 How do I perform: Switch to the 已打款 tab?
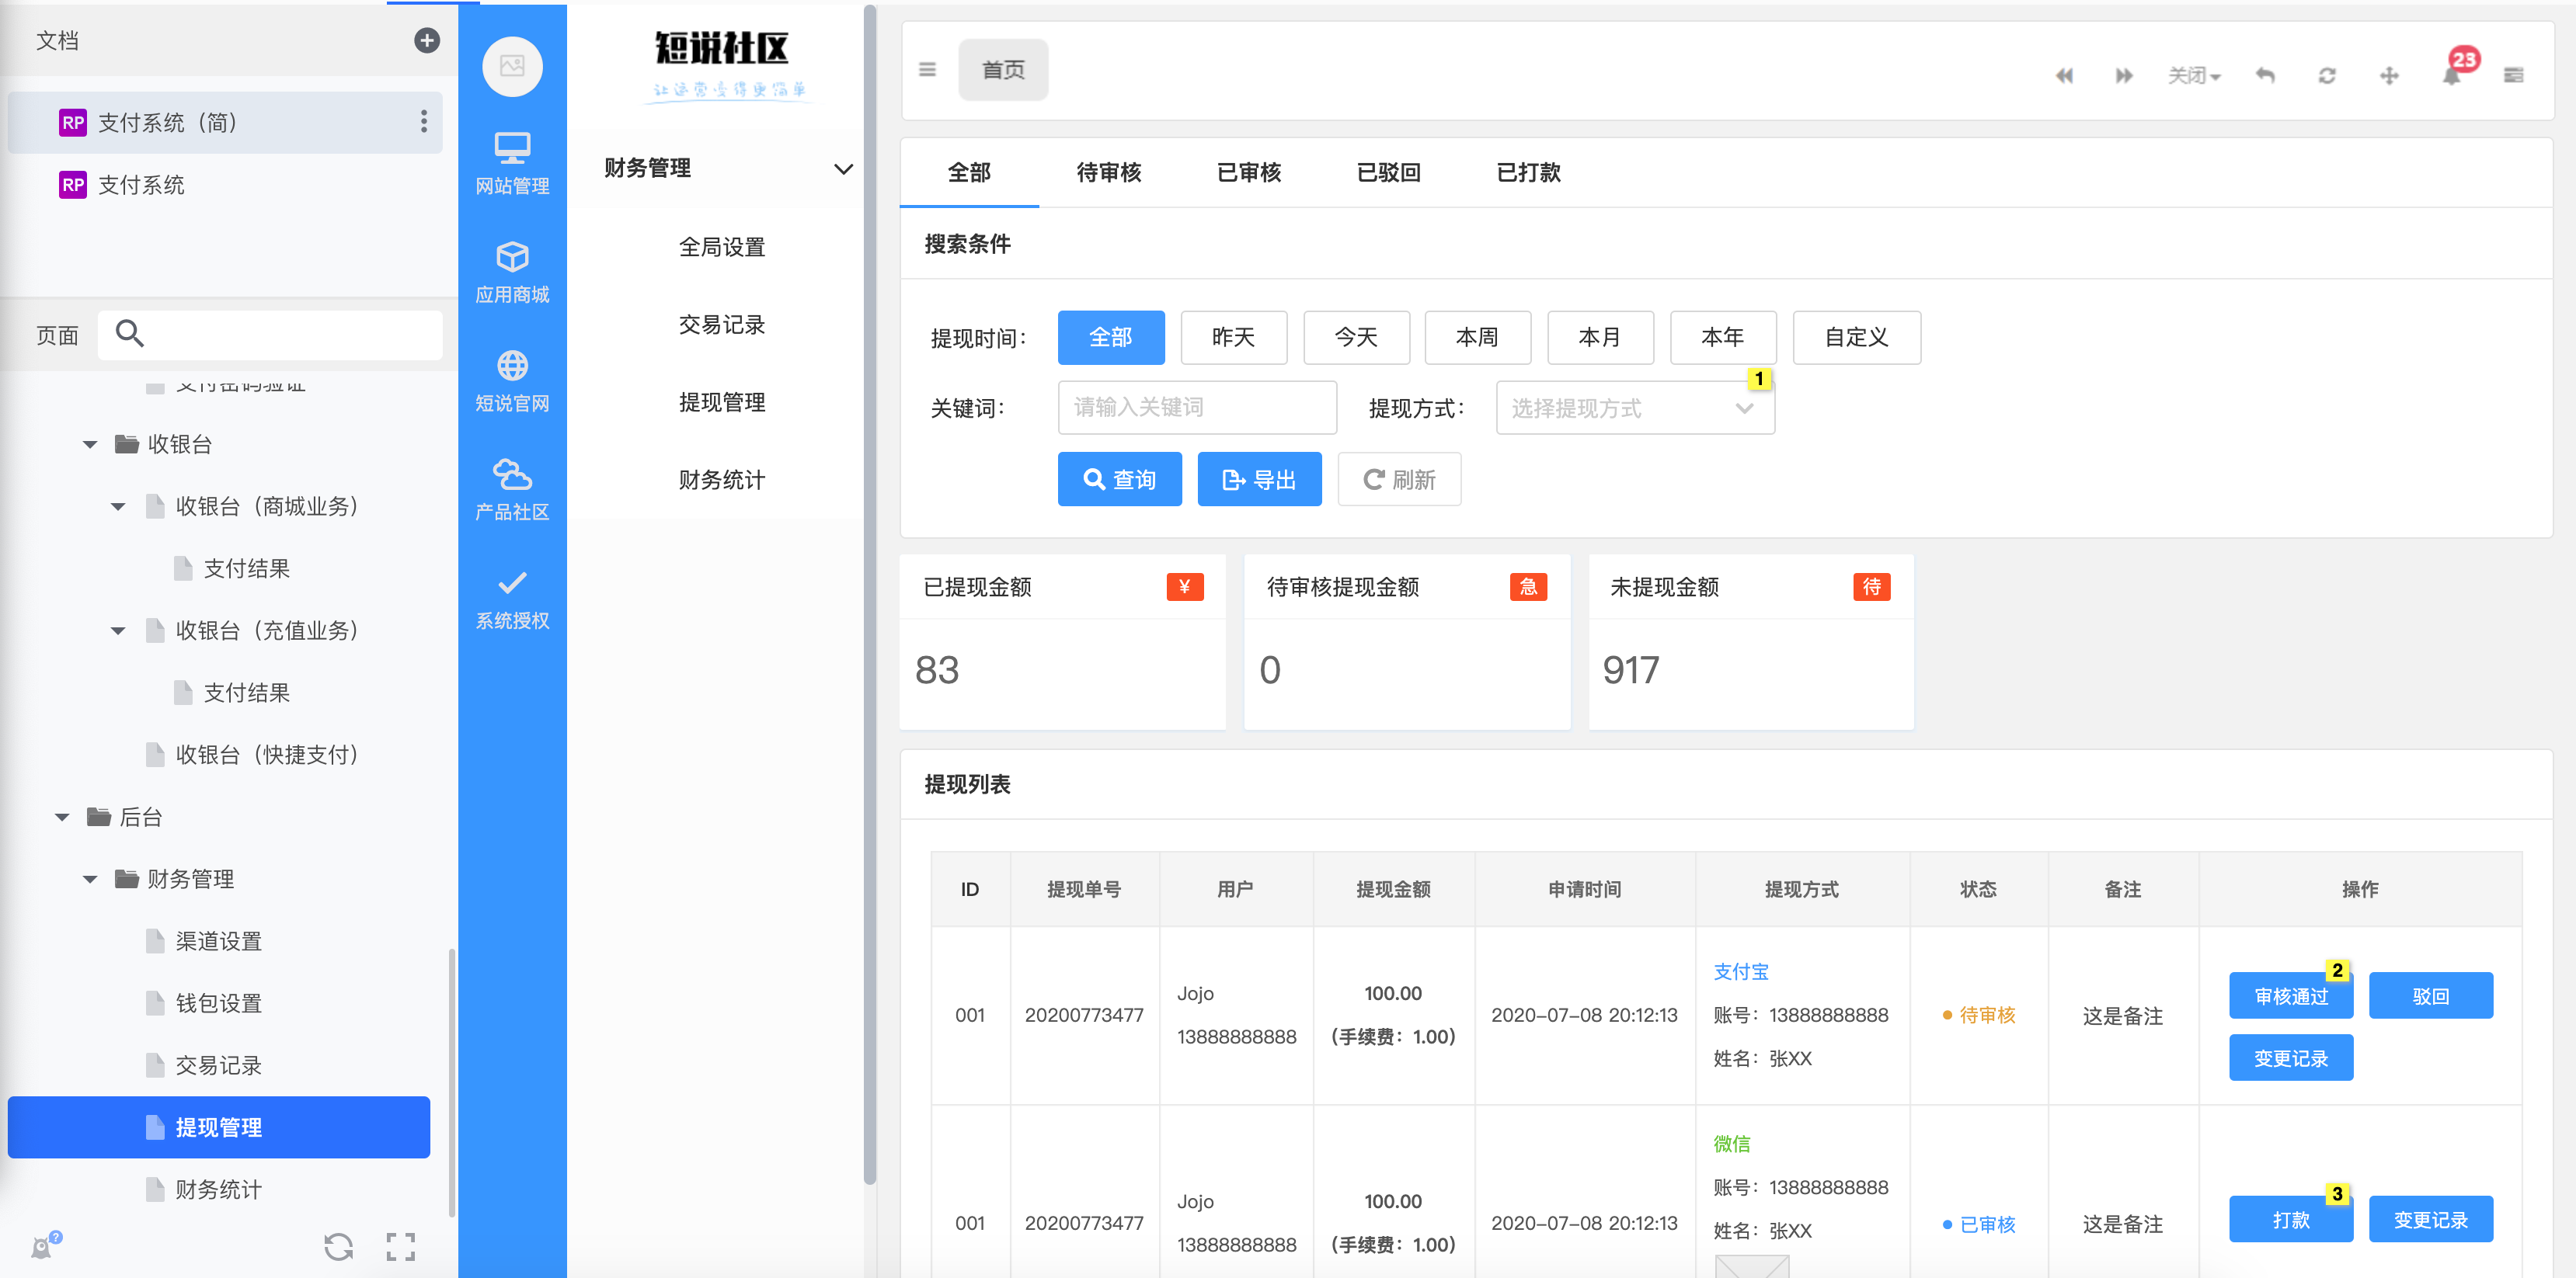click(1529, 172)
